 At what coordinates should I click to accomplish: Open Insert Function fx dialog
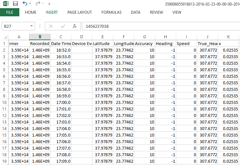(x=75, y=26)
